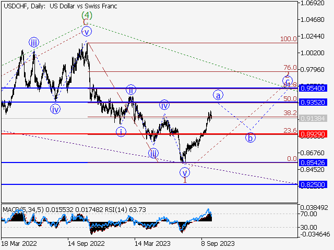Click the 38.2 Fibonacci level label
Viewport: 334px width, 250px height.
click(290, 113)
